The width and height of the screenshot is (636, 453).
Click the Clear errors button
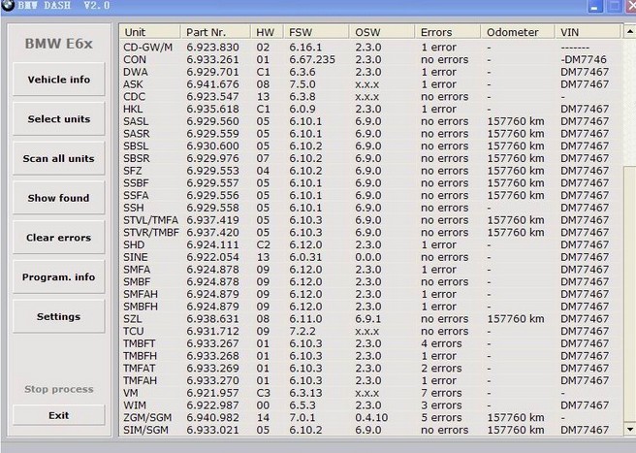(x=59, y=238)
